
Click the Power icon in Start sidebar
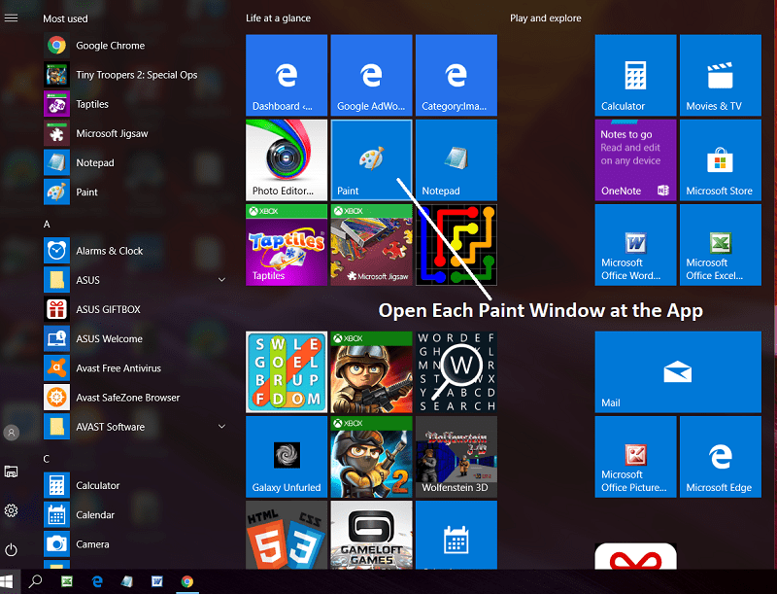(x=11, y=550)
